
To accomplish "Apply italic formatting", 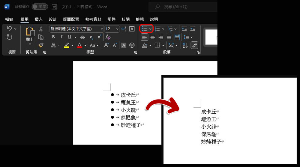I will click(61, 37).
